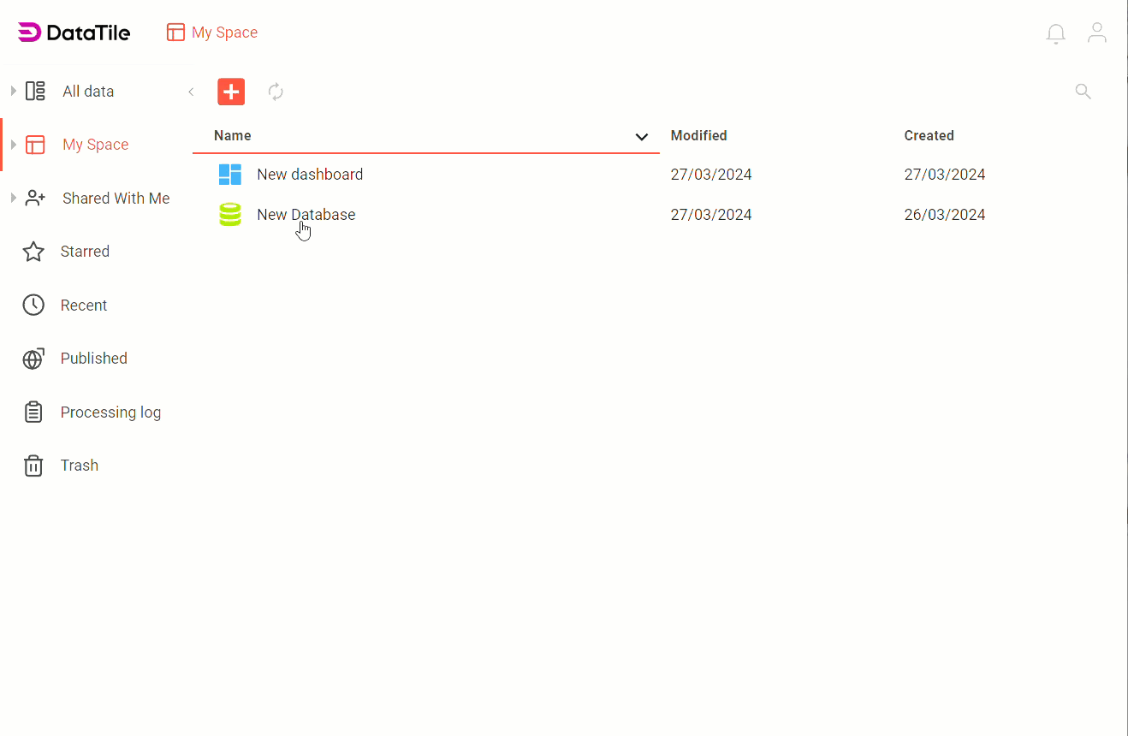
Task: Click the Starred sidebar icon
Action: [33, 251]
